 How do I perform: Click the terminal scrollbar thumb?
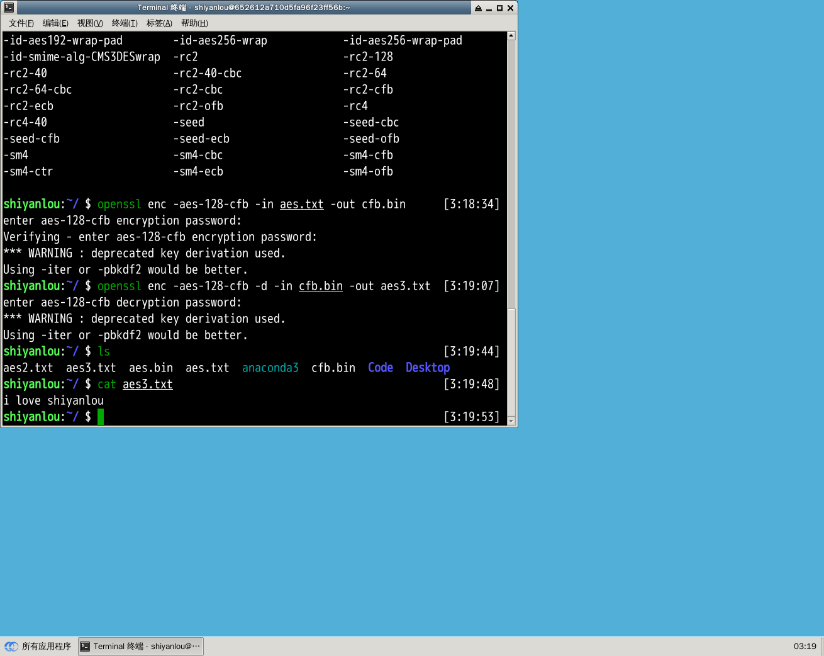coord(511,362)
